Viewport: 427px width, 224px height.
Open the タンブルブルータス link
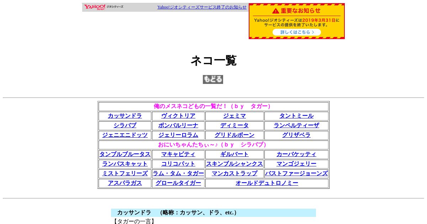[125, 154]
